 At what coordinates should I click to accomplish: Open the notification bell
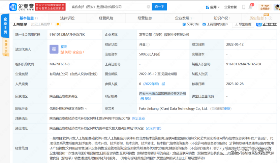tap(250, 7)
